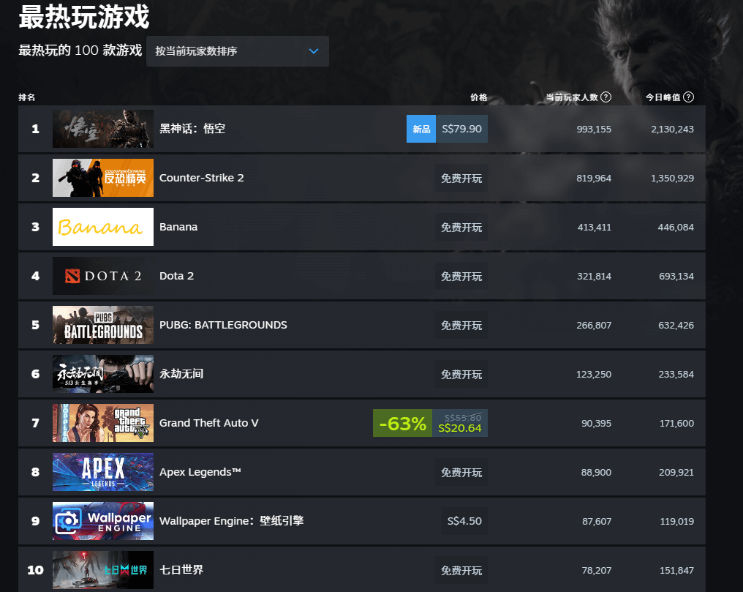
Task: Click the 免费开玩 button for Dota 2
Action: 461,276
